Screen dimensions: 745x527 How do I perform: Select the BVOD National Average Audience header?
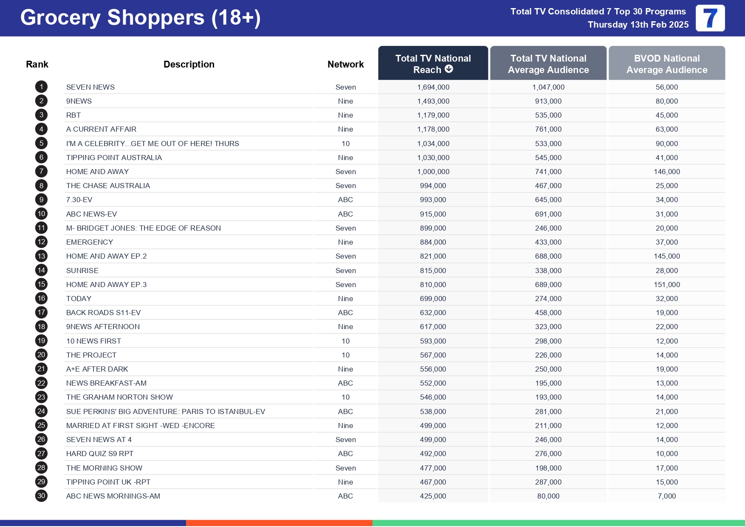(666, 64)
